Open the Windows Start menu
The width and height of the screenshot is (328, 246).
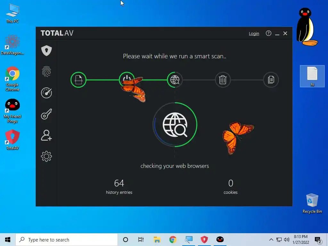tap(8, 240)
